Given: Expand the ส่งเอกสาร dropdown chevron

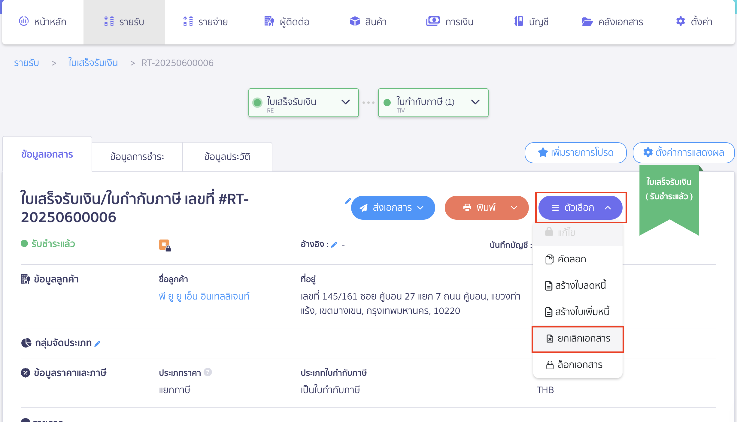Looking at the screenshot, I should (421, 208).
